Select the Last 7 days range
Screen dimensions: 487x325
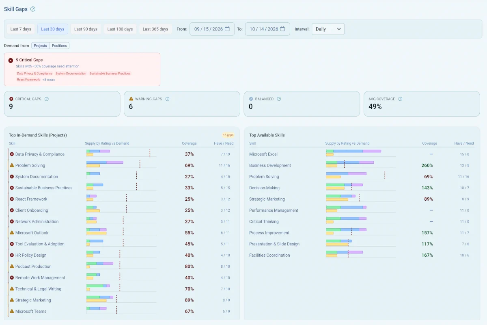(x=21, y=29)
